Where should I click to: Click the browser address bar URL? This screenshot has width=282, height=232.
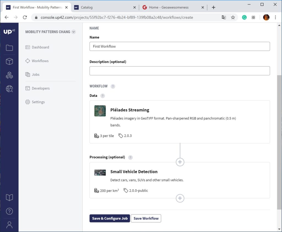(117, 17)
